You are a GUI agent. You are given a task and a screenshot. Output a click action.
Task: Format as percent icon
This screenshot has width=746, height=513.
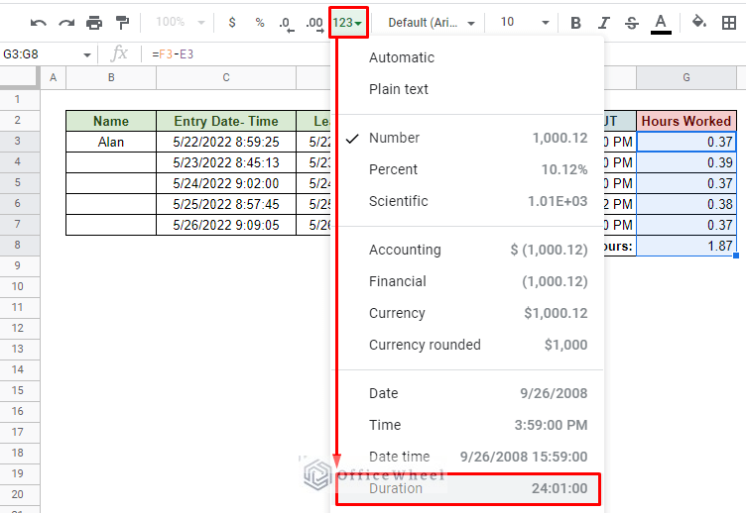[x=260, y=23]
